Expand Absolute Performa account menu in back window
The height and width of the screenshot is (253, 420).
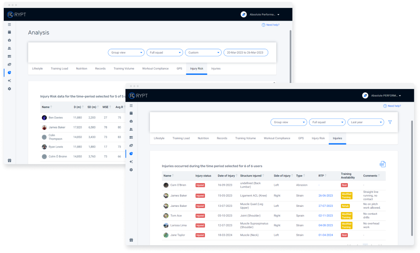[260, 15]
